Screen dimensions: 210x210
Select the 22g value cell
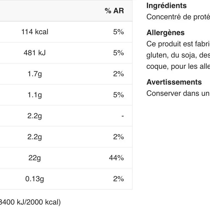click(x=35, y=158)
